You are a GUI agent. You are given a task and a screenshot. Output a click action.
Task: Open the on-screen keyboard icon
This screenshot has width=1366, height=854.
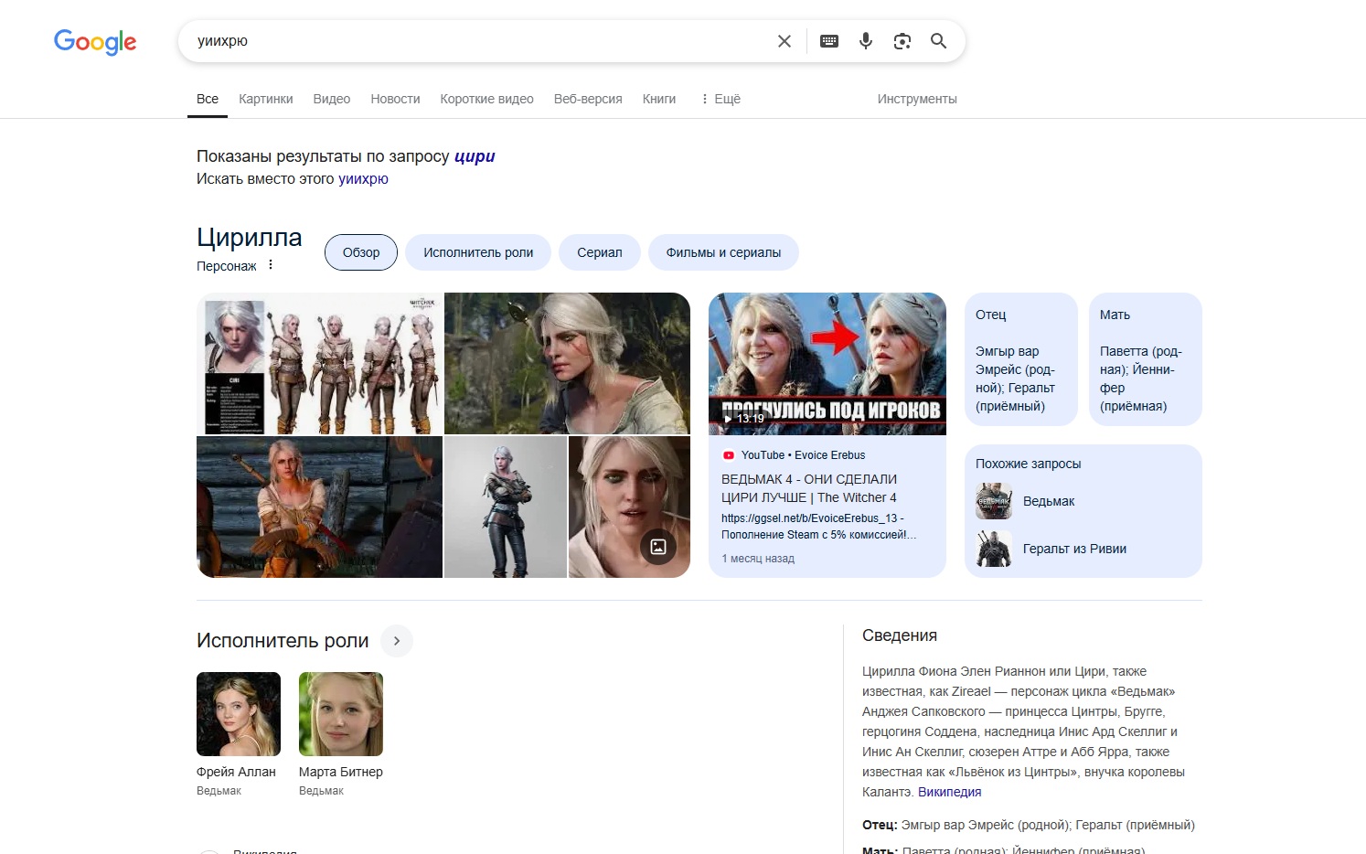[x=829, y=41]
